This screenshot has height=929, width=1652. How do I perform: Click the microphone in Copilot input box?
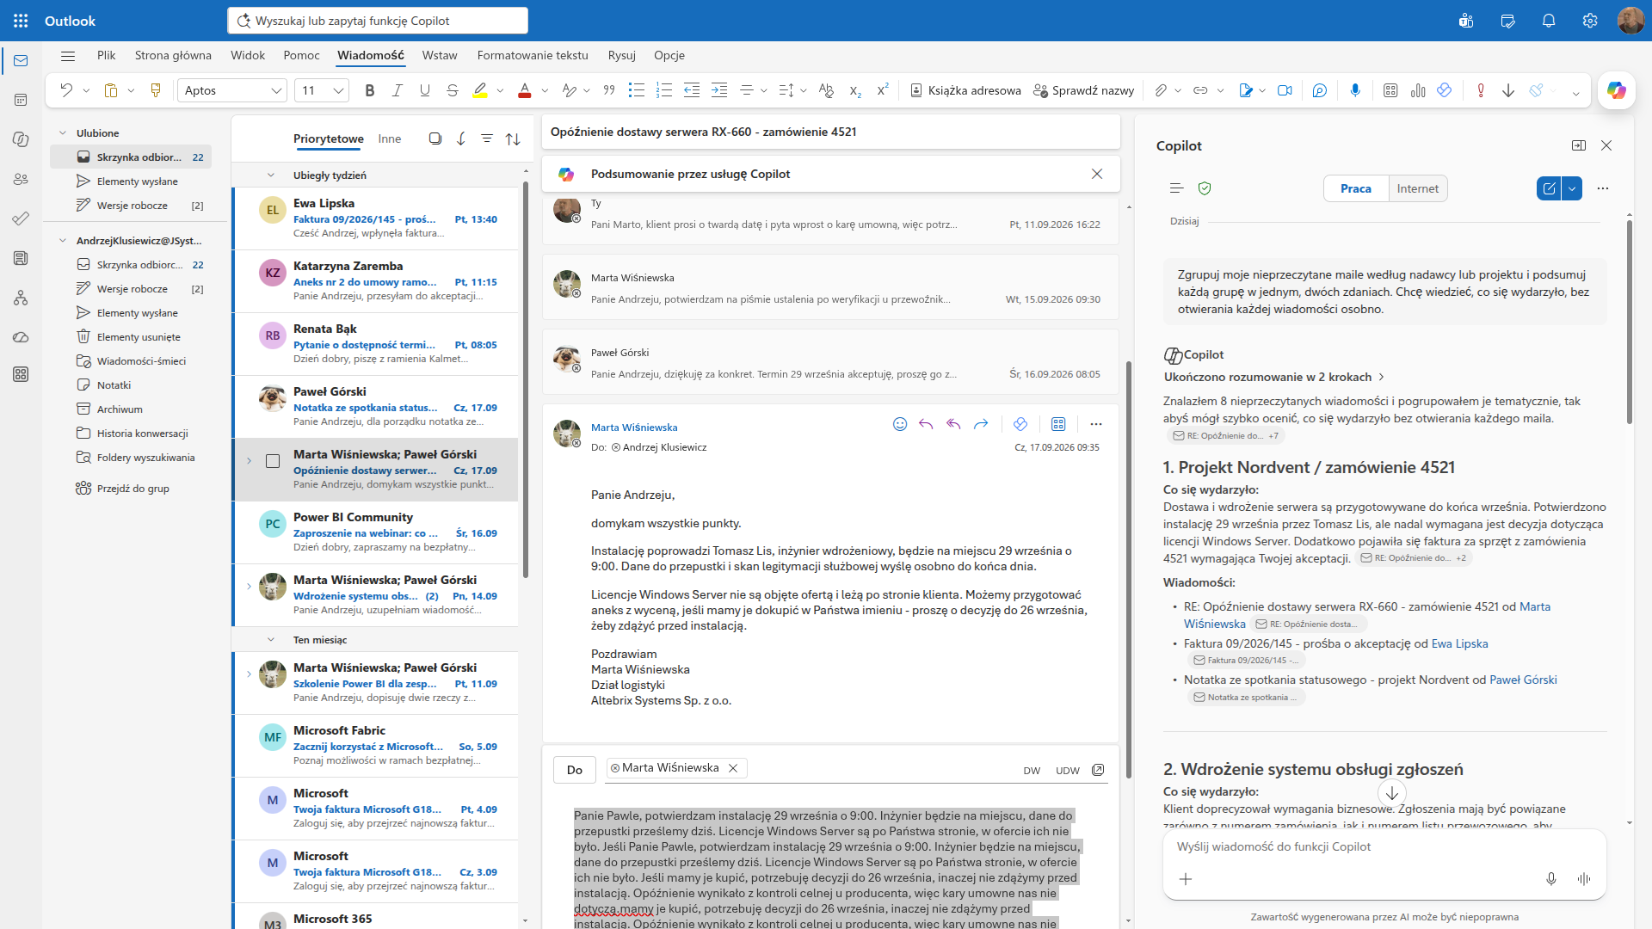click(1551, 879)
